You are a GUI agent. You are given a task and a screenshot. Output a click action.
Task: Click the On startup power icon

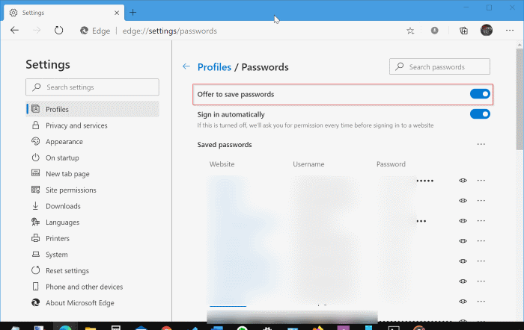coord(35,158)
